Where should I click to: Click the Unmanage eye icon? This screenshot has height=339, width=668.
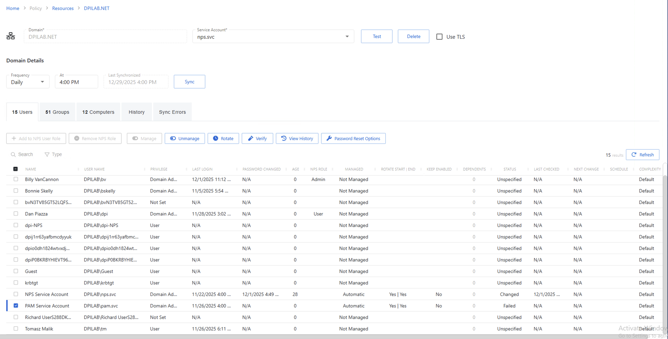173,138
